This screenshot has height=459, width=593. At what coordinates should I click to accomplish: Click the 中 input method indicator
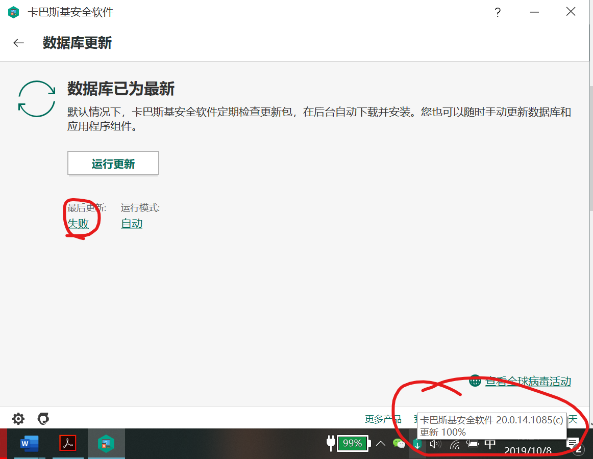point(490,444)
